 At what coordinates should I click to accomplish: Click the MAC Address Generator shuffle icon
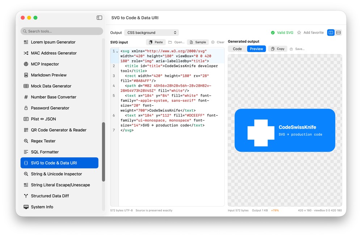coord(26,53)
